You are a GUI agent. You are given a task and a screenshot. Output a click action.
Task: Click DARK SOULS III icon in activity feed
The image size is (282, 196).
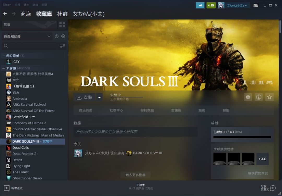click(x=129, y=153)
